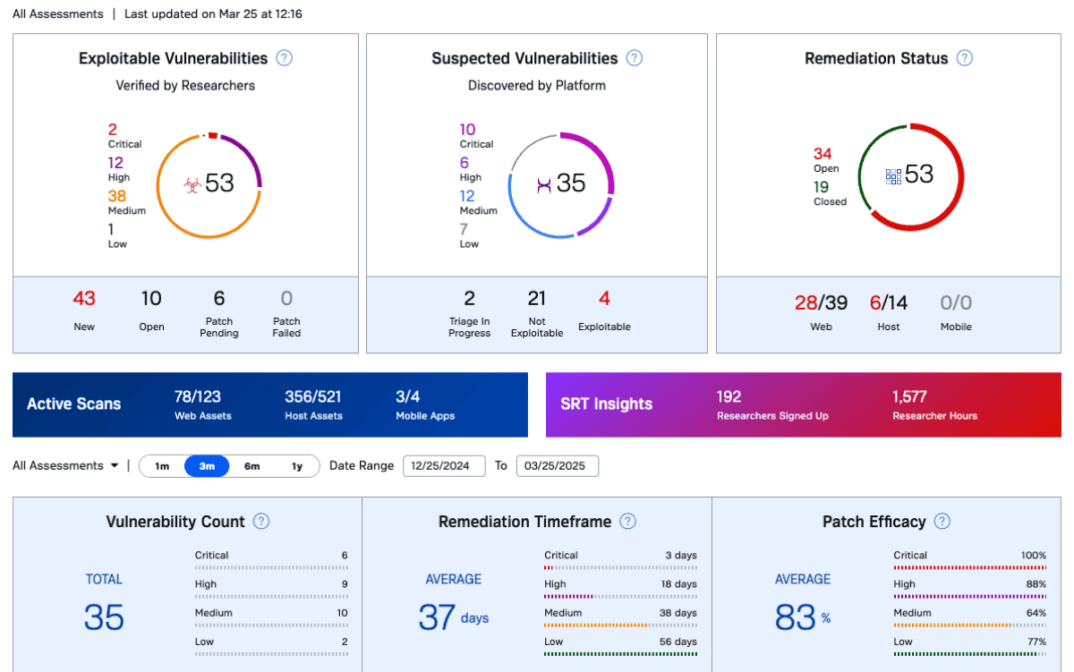Click the 12/25/2024 start date field
The width and height of the screenshot is (1074, 672).
(444, 466)
